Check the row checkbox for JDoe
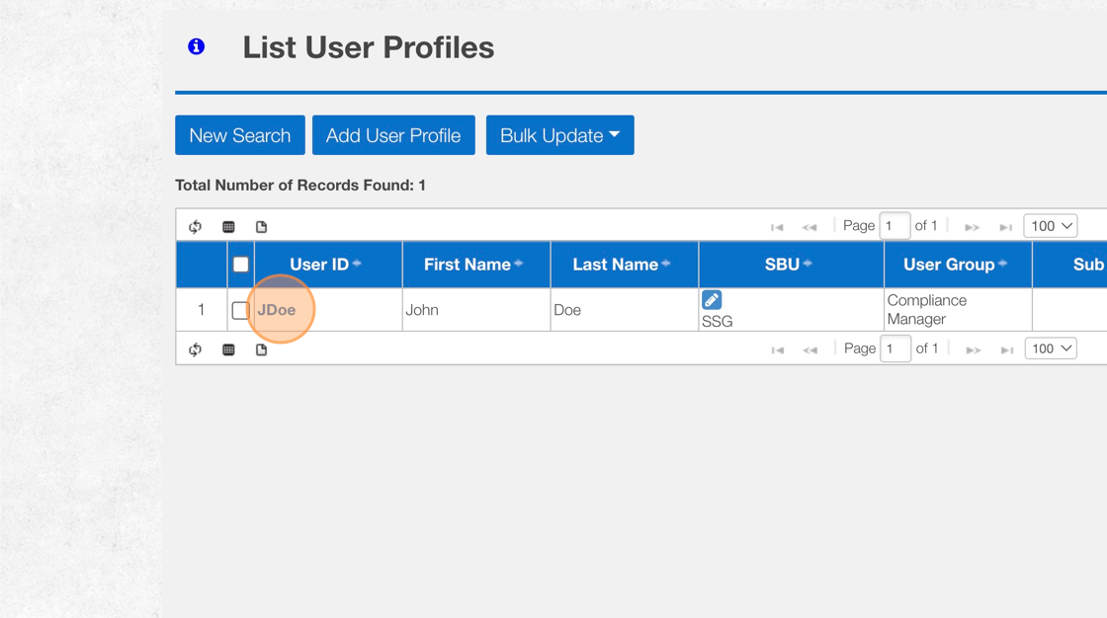Viewport: 1107px width, 618px height. coord(239,310)
